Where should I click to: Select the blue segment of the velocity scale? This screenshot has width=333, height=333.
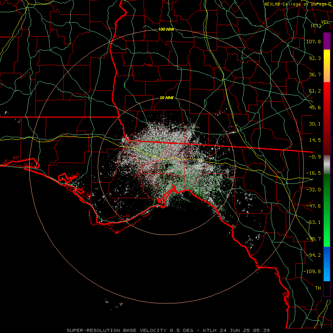tap(327, 264)
